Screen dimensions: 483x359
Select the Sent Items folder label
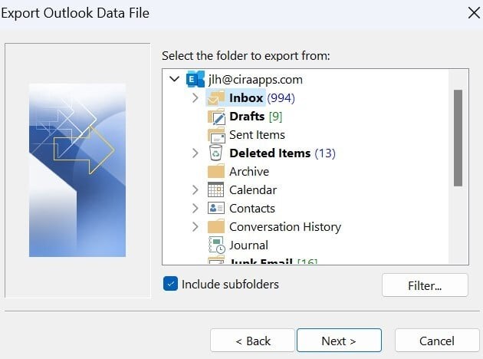tap(257, 135)
